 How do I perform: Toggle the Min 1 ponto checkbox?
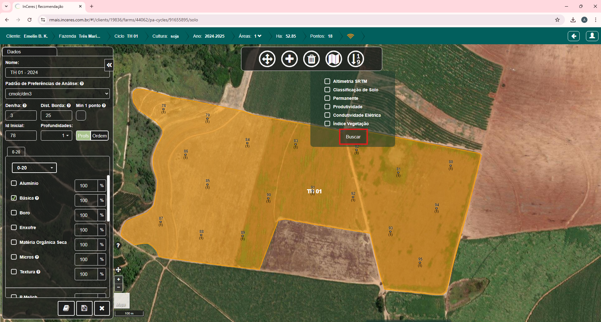(x=81, y=115)
